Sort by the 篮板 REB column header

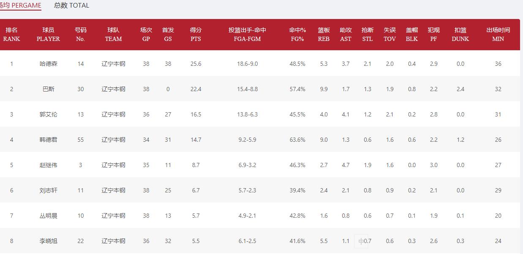[x=324, y=35]
